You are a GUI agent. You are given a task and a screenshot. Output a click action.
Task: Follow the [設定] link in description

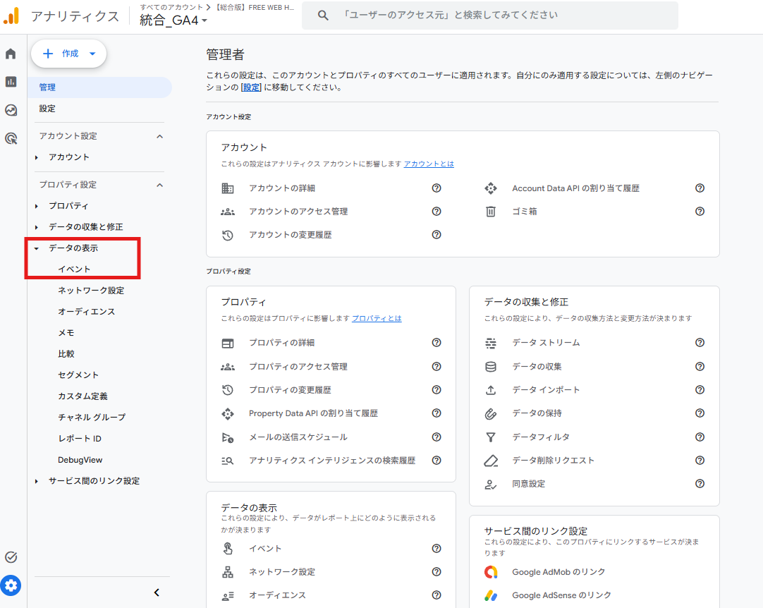[251, 87]
